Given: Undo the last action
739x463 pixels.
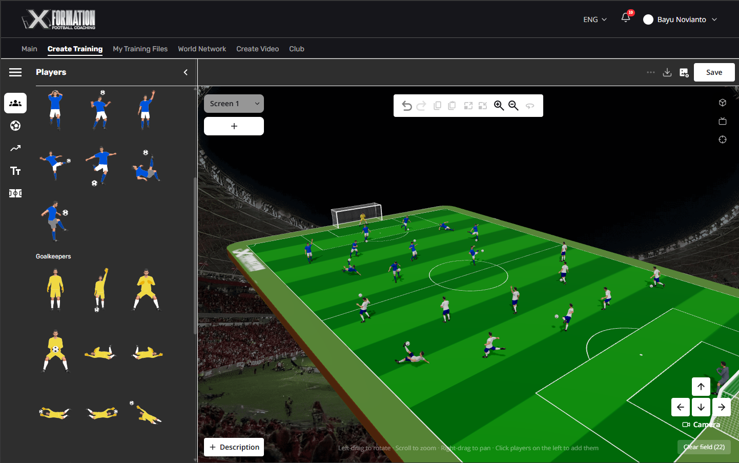Looking at the screenshot, I should (407, 106).
